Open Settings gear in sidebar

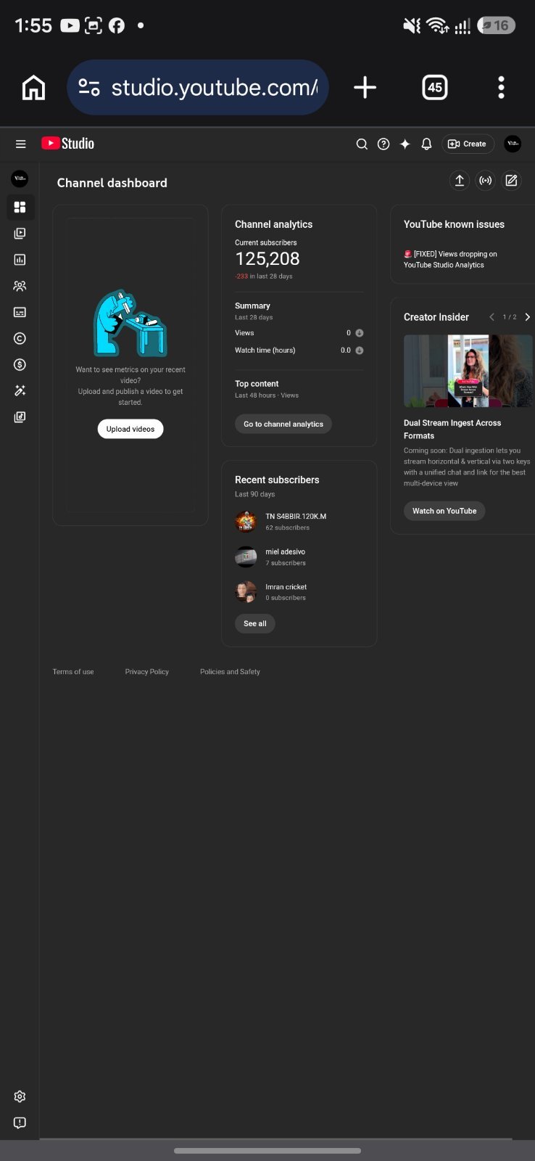[20, 1096]
